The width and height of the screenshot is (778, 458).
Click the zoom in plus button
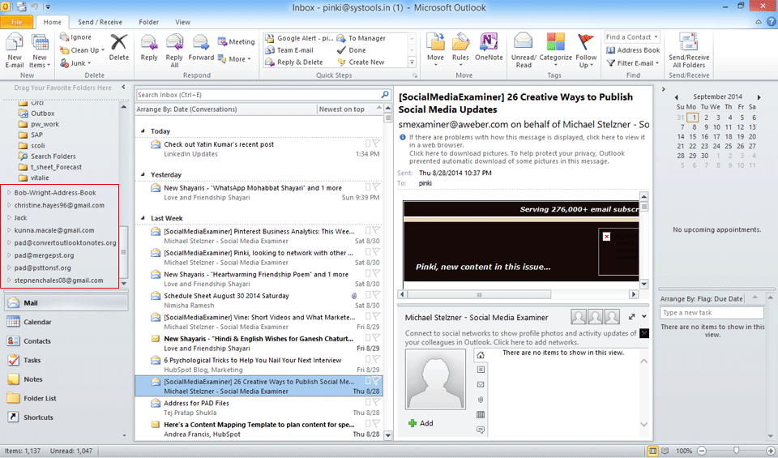[770, 451]
